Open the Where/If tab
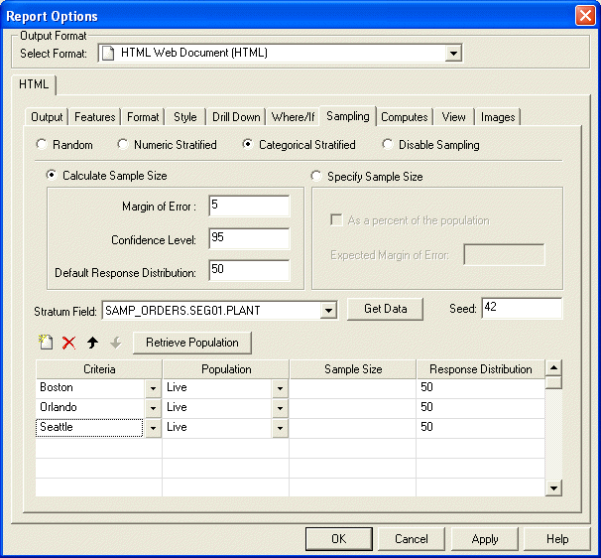Image resolution: width=601 pixels, height=558 pixels. click(x=293, y=117)
